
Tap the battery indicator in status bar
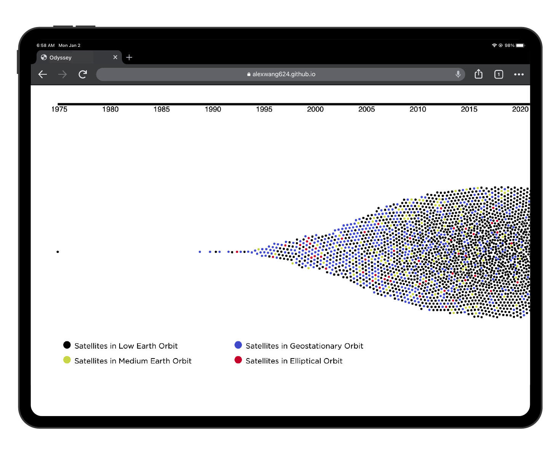520,45
